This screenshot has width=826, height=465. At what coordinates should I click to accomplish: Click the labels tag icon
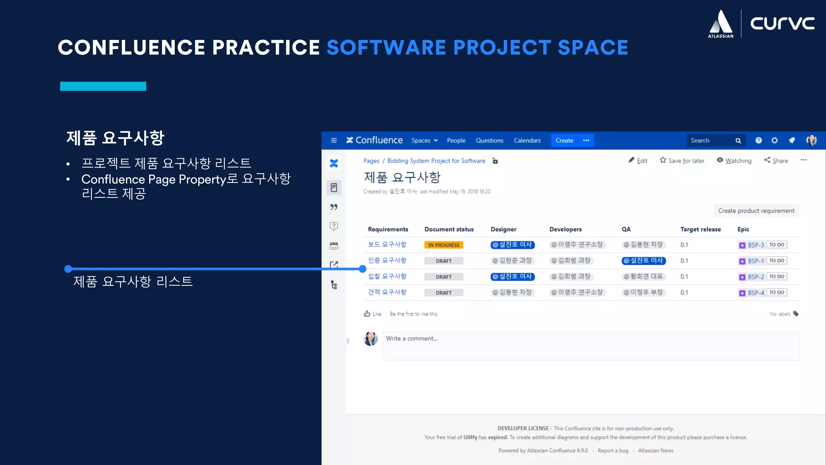click(x=796, y=314)
